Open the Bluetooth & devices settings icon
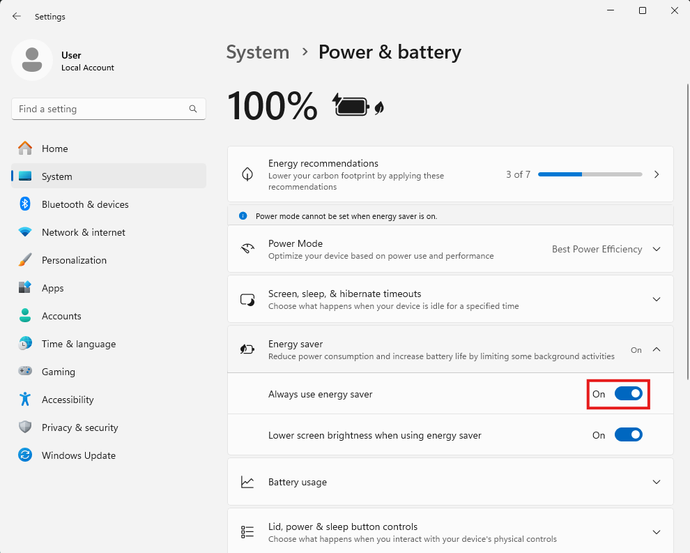This screenshot has width=690, height=553. tap(24, 204)
